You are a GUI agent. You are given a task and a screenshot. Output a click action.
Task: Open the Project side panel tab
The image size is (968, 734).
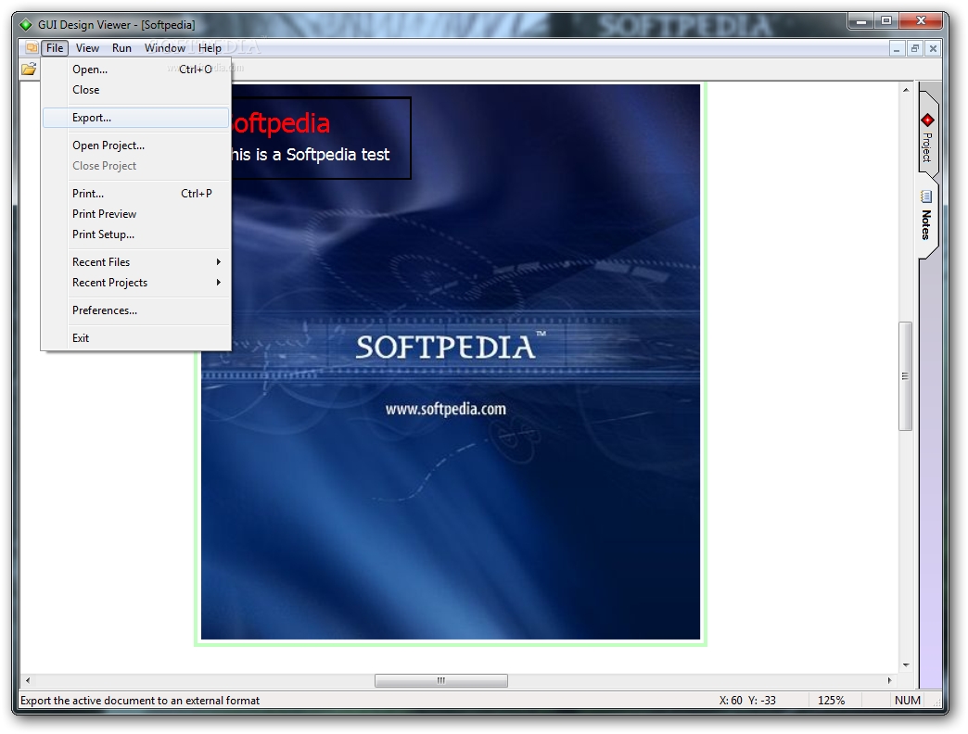pos(927,135)
